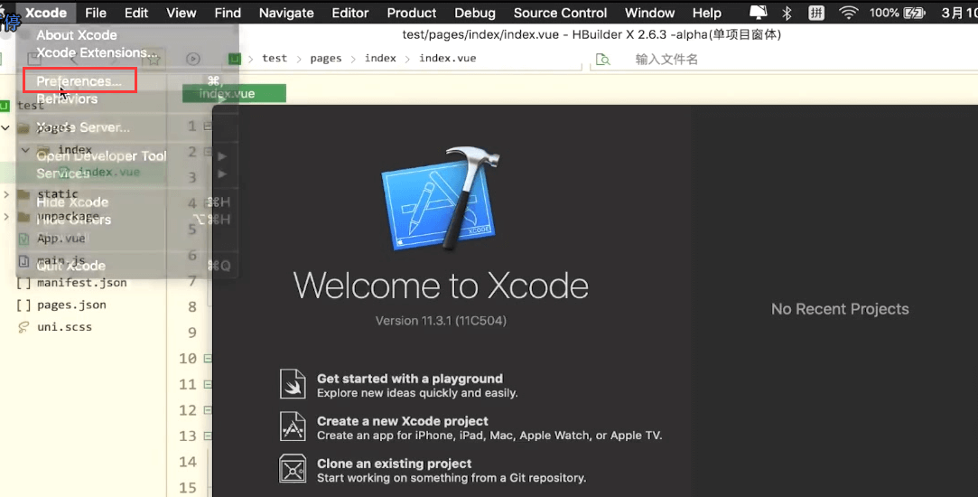
Task: Click the Pinyin input method icon
Action: [815, 13]
